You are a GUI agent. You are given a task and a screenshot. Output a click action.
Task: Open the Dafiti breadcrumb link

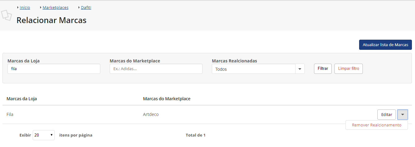tap(86, 7)
